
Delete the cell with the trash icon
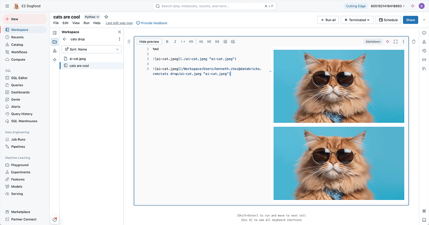[414, 42]
